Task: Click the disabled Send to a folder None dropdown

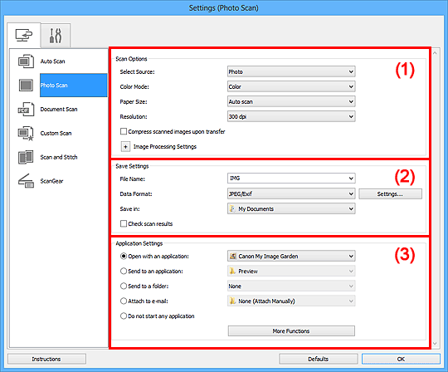Action: (291, 286)
